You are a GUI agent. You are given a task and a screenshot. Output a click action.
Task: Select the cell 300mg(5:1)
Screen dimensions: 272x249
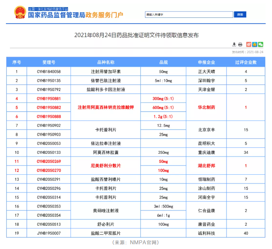[163, 98]
